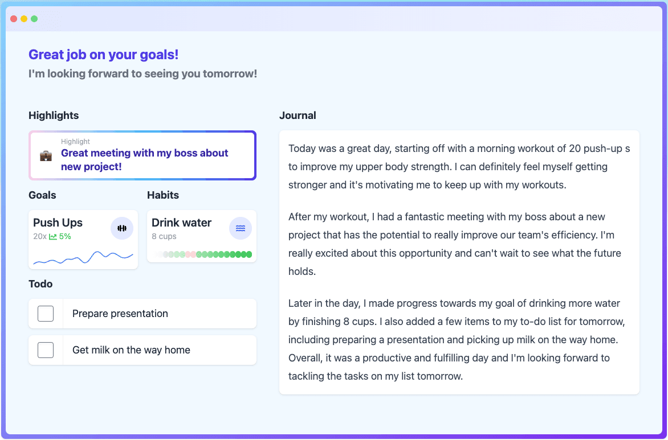Image resolution: width=668 pixels, height=440 pixels.
Task: Click the Journal section heading
Action: [298, 116]
